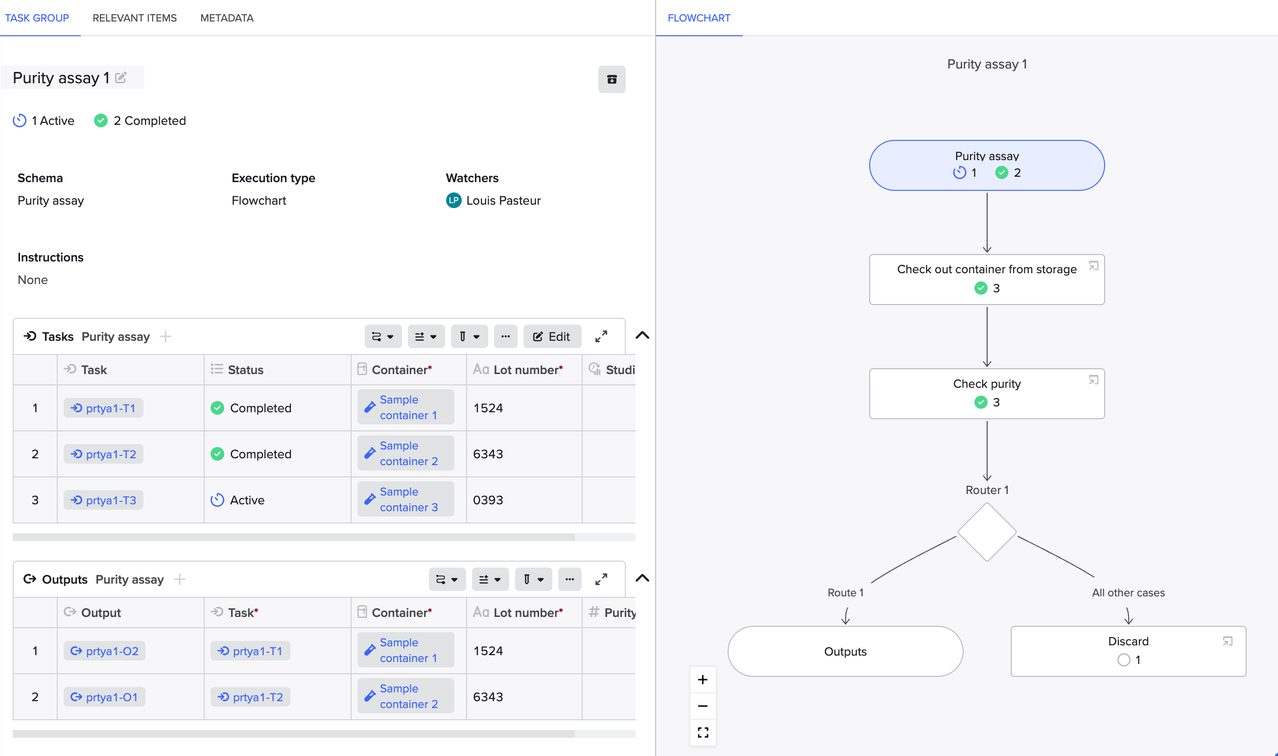Select the Outputs flowchart node
This screenshot has width=1278, height=756.
[x=845, y=651]
